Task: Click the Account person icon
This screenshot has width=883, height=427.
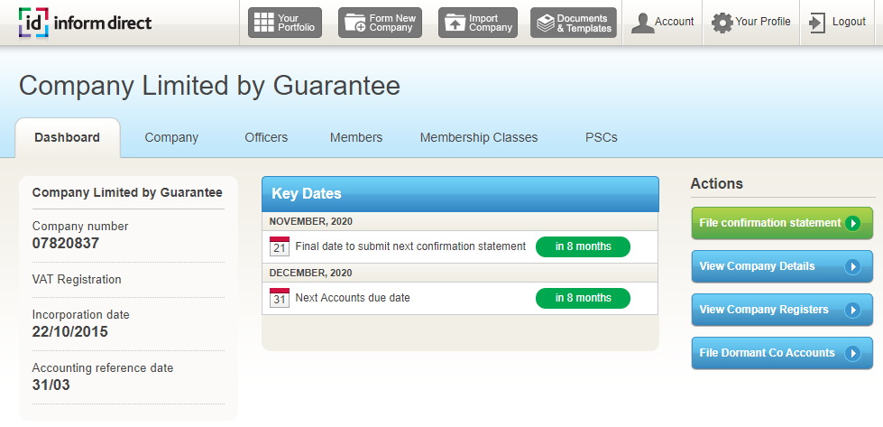Action: [x=643, y=23]
